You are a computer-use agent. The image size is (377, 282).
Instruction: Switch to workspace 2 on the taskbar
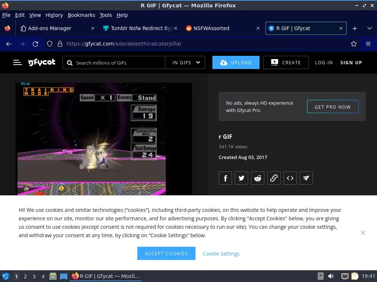pyautogui.click(x=25, y=276)
